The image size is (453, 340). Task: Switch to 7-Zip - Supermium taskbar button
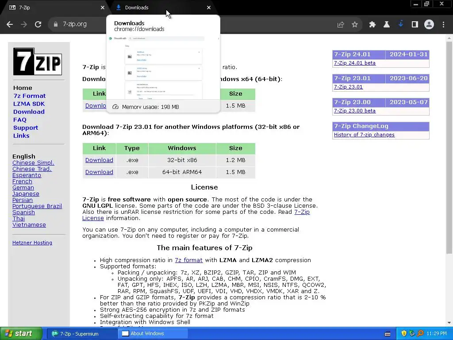click(x=81, y=334)
